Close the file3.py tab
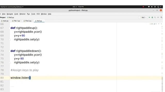 pyautogui.click(x=43, y=21)
